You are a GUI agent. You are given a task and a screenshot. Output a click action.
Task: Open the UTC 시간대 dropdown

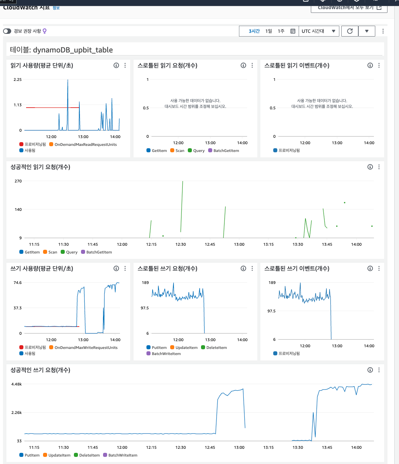pyautogui.click(x=319, y=31)
